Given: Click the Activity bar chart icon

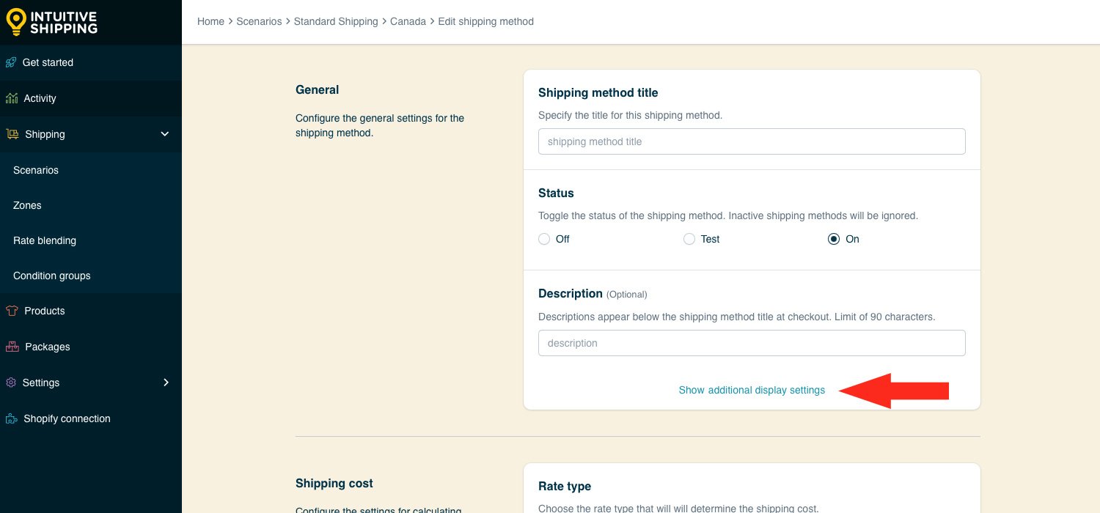Looking at the screenshot, I should 11,98.
